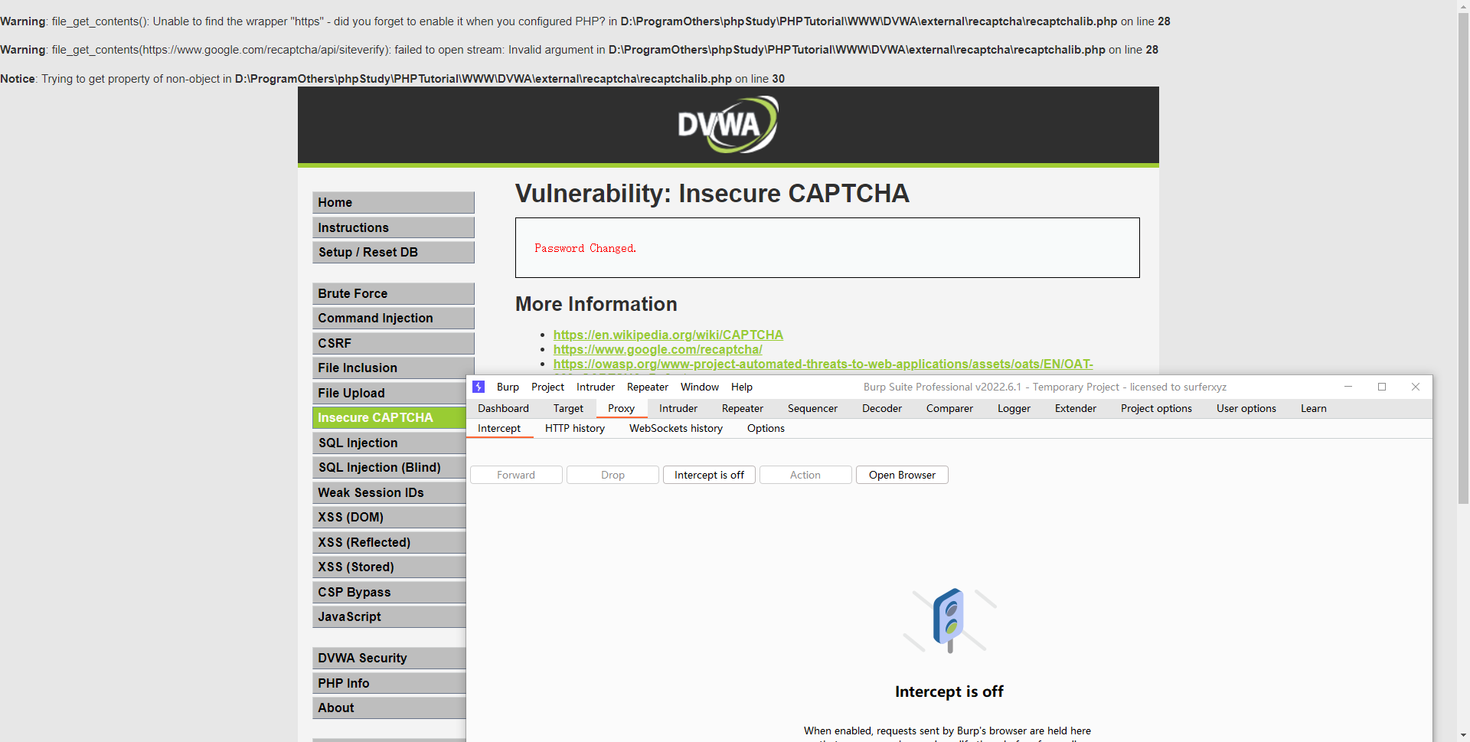Screen dimensions: 1470x742
Task: Close the Burp Suite window
Action: pos(1416,387)
